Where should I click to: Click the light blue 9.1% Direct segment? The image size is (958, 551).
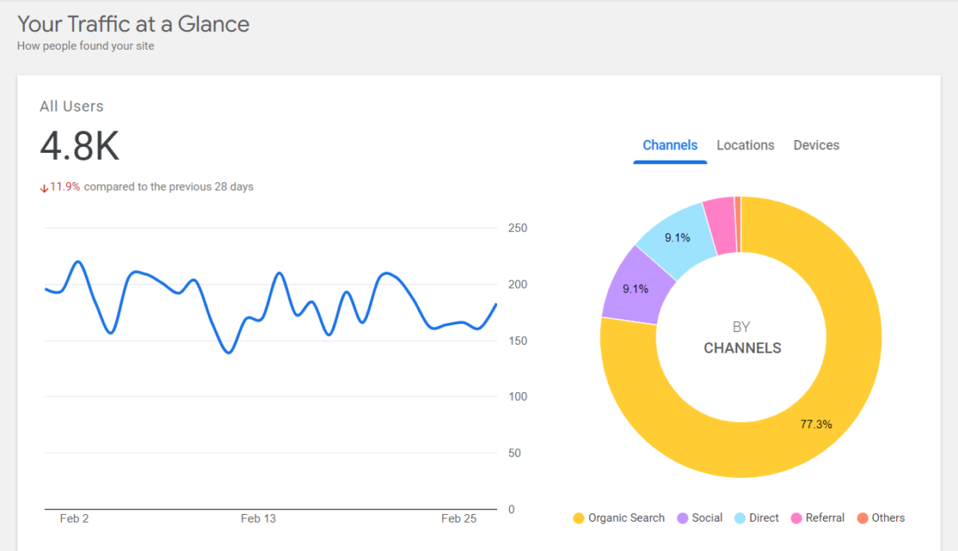point(678,238)
